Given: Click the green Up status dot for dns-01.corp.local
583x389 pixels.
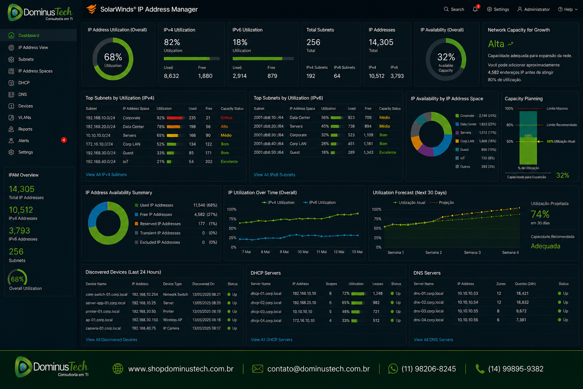Looking at the screenshot, I should pyautogui.click(x=560, y=293).
